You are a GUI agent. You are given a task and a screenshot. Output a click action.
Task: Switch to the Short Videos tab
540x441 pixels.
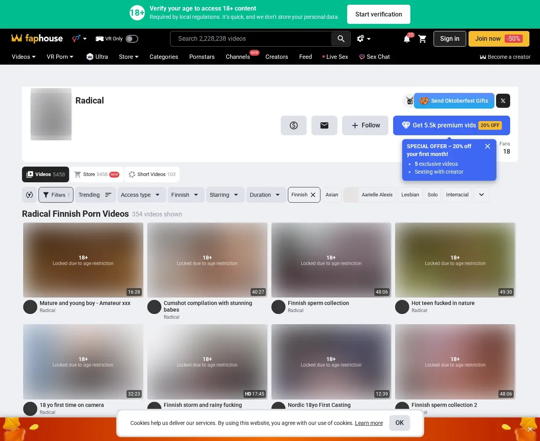coord(152,174)
